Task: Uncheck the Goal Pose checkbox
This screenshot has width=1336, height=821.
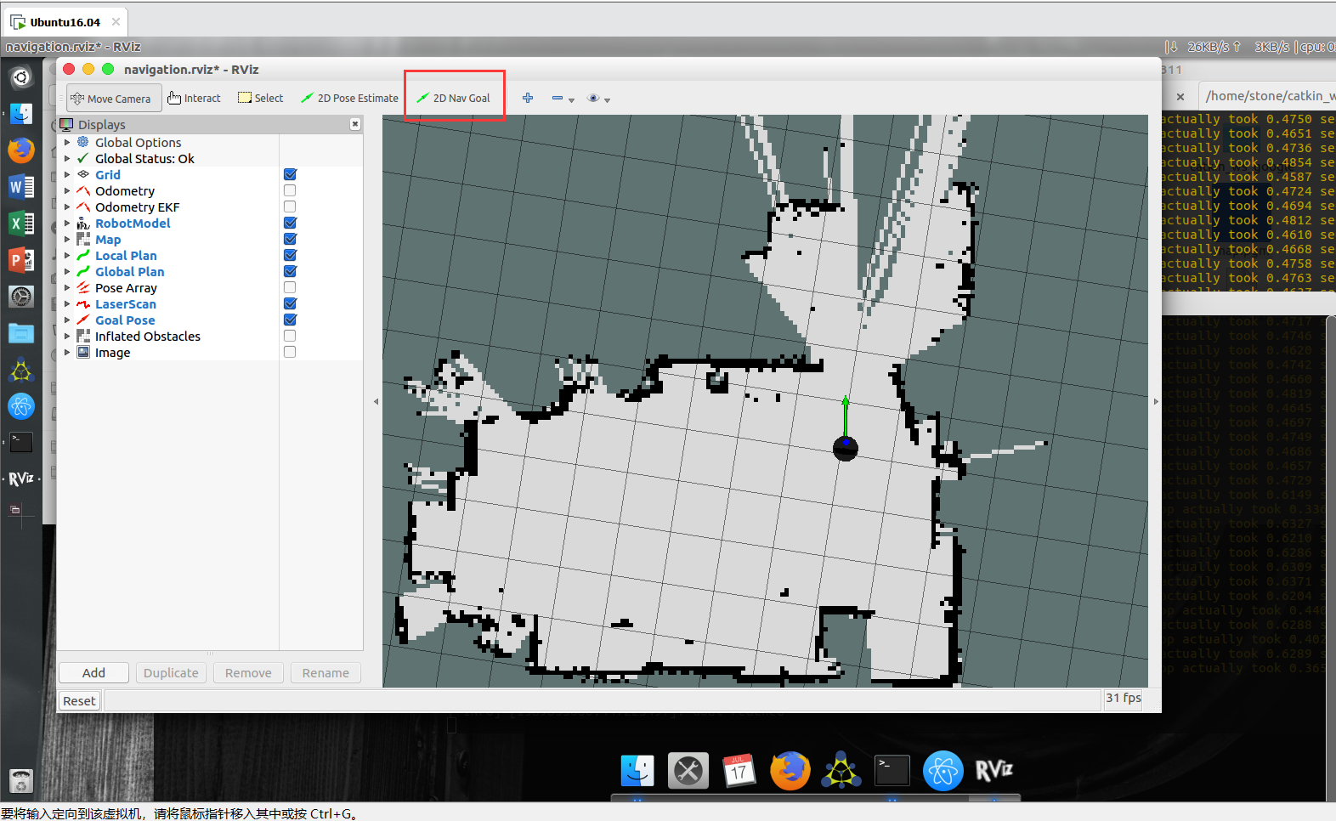Action: tap(290, 320)
